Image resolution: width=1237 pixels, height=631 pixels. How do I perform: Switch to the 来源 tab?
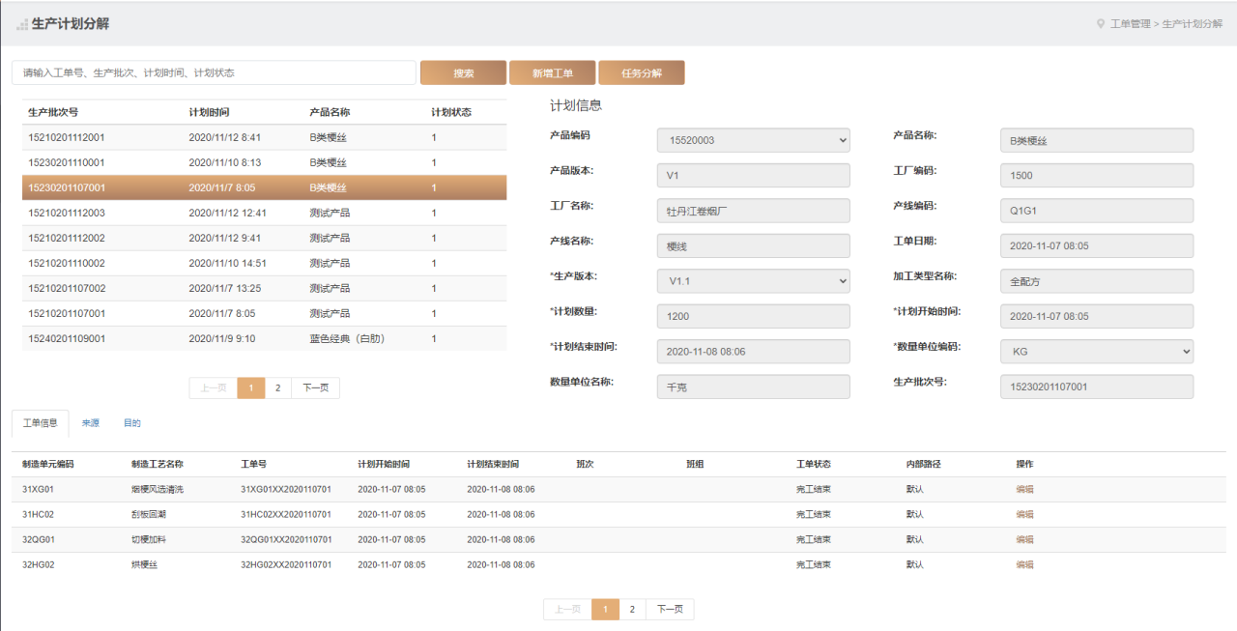(x=91, y=423)
